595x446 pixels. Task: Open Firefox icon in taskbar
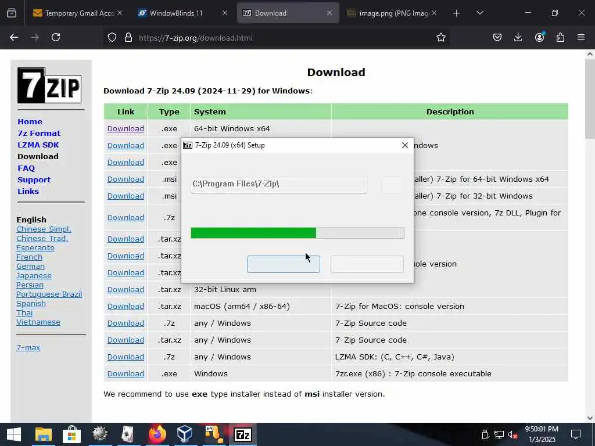157,434
